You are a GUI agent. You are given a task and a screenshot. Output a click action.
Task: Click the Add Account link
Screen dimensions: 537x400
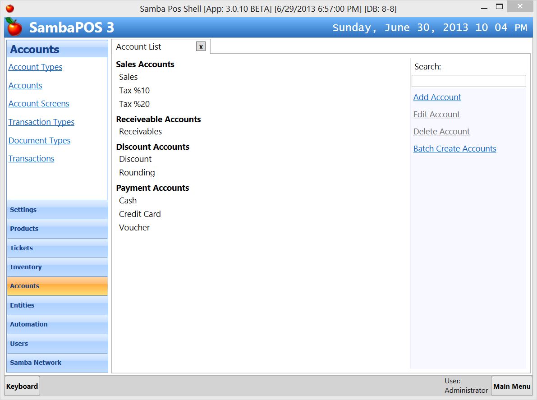click(437, 97)
